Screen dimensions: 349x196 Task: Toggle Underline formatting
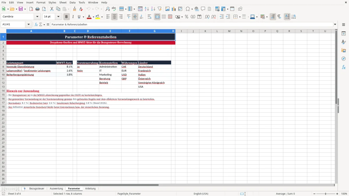(79, 17)
